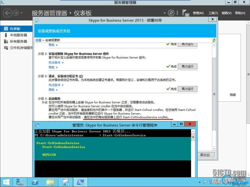This screenshot has width=250, height=187.
Task: Open the 视图(V) menu
Action: (226, 13)
